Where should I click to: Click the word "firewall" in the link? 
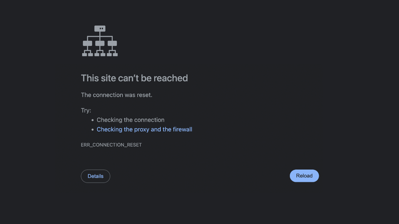[182, 129]
